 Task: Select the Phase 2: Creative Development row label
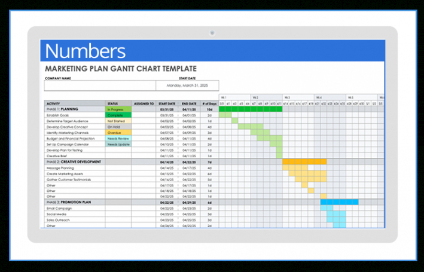pyautogui.click(x=74, y=161)
